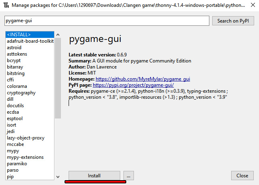Click the package list scroll up arrow

pos(58,35)
